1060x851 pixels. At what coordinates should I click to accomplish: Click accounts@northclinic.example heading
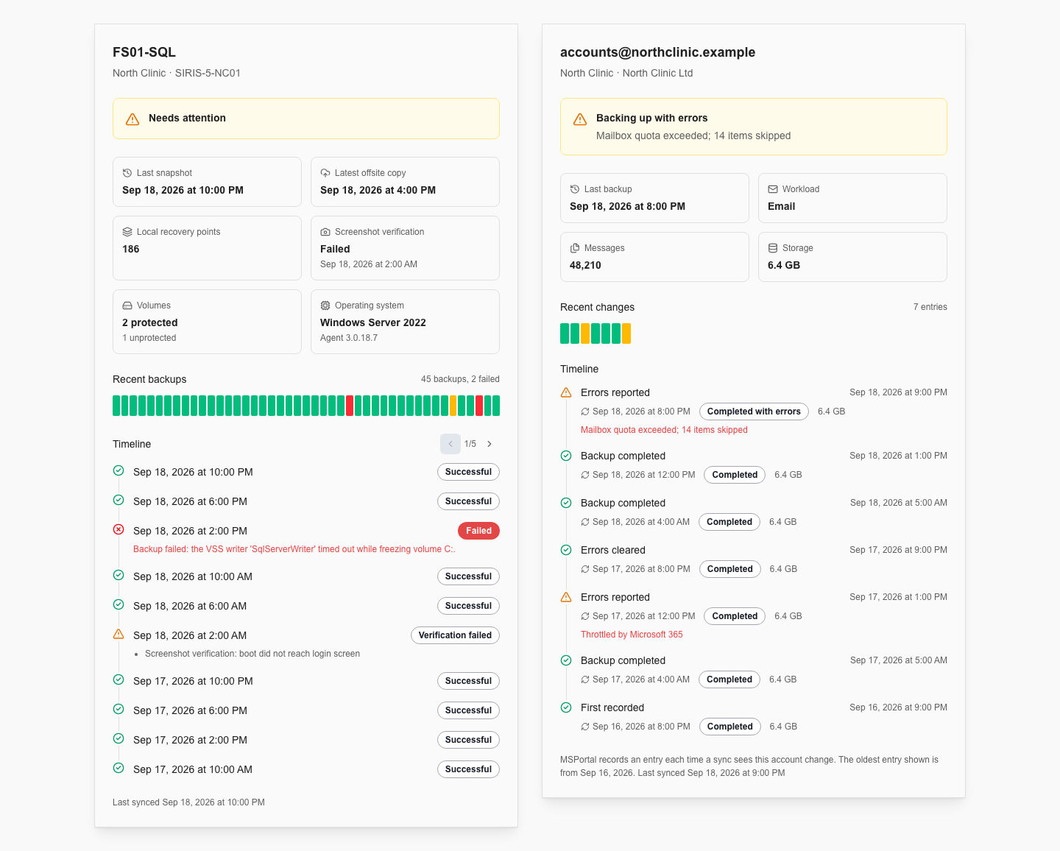(658, 52)
